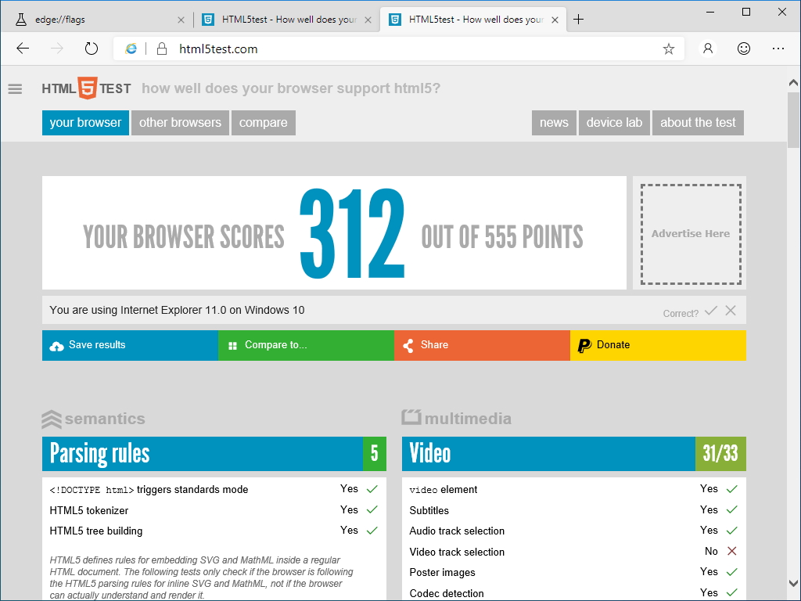Switch to the edge://flags tab
The image size is (801, 601).
94,18
